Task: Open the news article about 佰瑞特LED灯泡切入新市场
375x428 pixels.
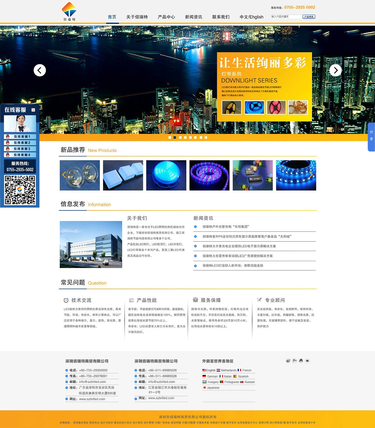Action: pos(232,266)
